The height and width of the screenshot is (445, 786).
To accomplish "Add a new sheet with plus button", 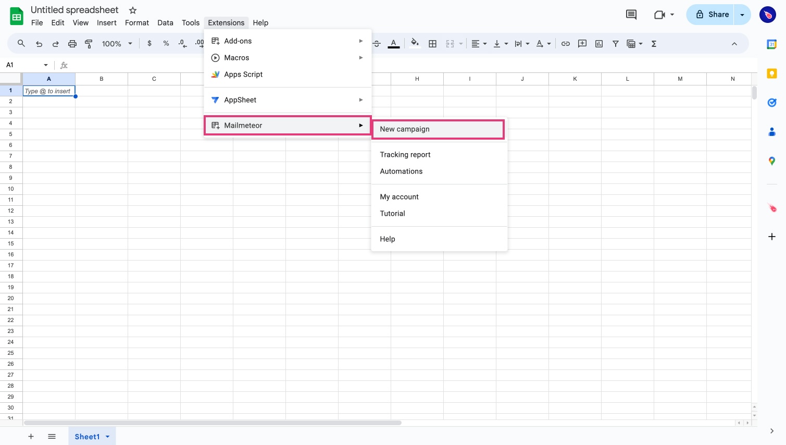I will pos(31,437).
